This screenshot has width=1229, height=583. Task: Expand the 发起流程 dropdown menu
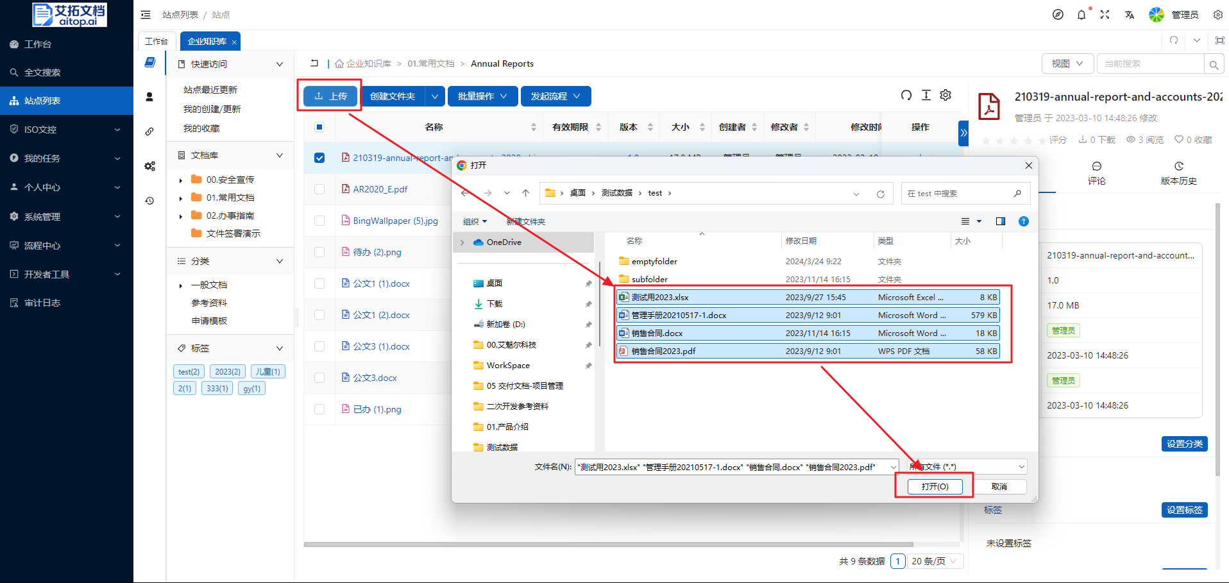[x=555, y=96]
